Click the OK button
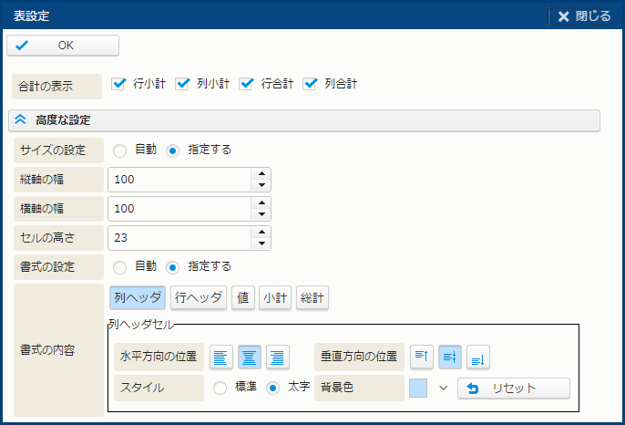This screenshot has width=625, height=425. [63, 46]
